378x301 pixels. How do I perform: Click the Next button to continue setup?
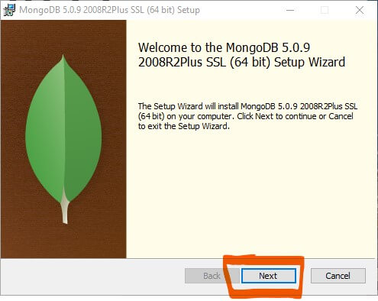[269, 276]
